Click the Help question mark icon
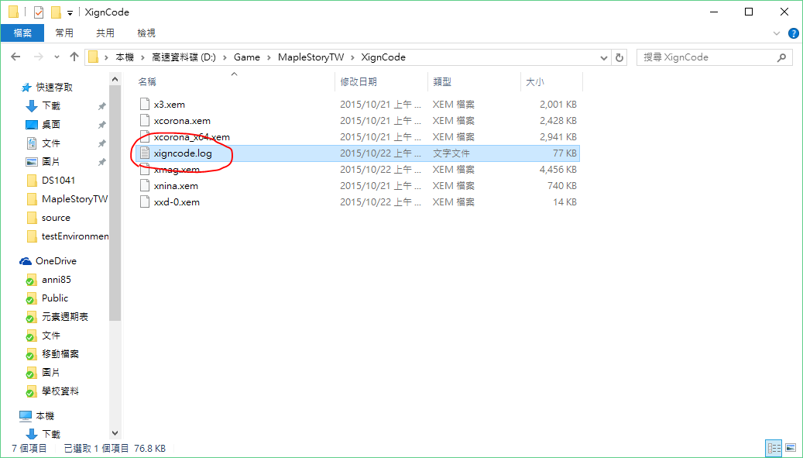 click(x=792, y=33)
